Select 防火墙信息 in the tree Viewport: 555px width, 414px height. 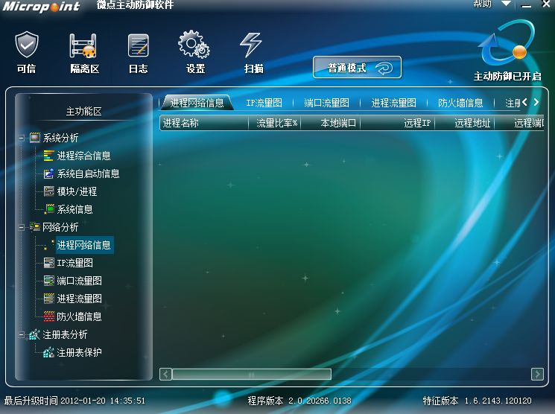[79, 316]
